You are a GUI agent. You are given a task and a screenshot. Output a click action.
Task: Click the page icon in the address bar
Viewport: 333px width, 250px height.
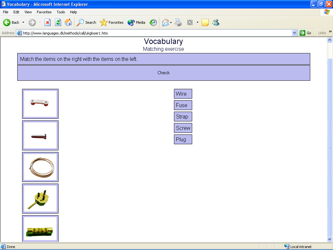point(19,33)
